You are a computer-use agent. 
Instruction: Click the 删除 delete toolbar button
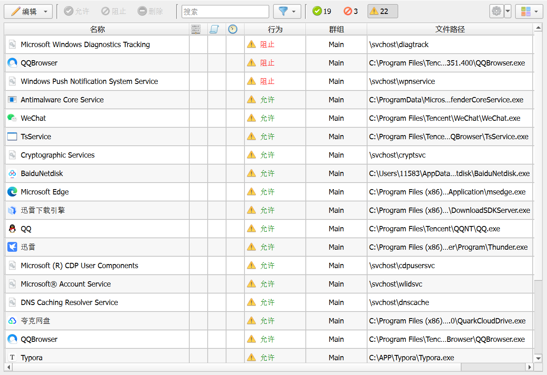pos(150,11)
